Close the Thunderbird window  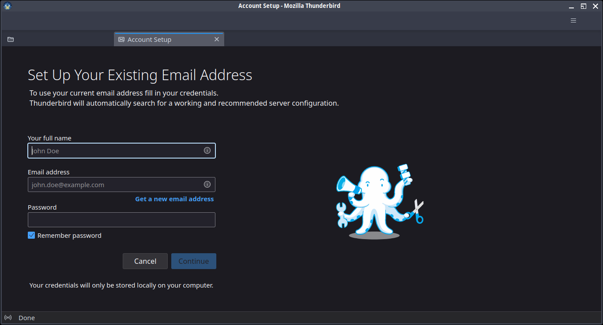click(x=595, y=6)
